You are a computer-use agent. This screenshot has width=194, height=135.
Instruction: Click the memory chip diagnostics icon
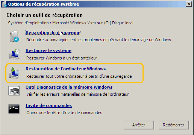tap(14, 91)
